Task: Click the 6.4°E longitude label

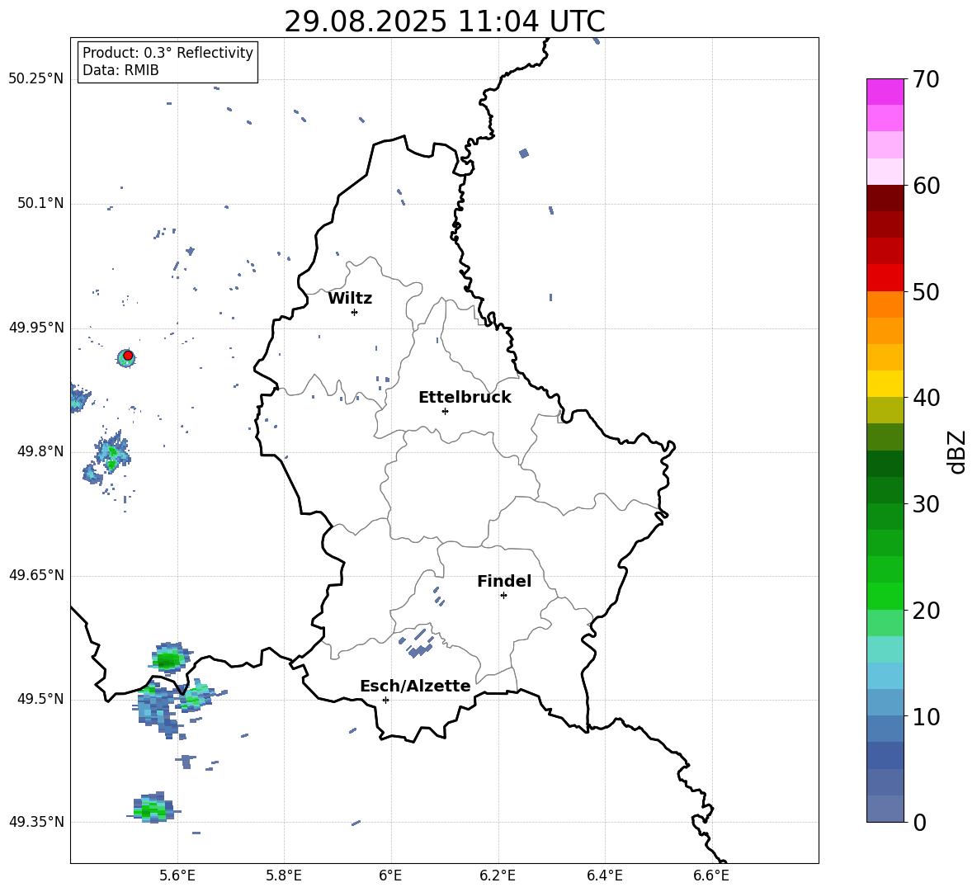Action: pyautogui.click(x=604, y=875)
